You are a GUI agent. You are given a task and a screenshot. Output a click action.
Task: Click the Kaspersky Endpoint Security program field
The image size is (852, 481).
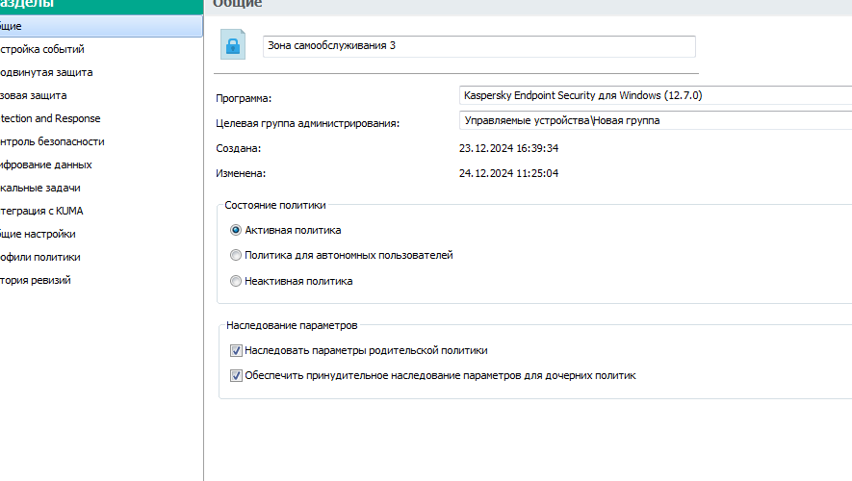pyautogui.click(x=656, y=95)
